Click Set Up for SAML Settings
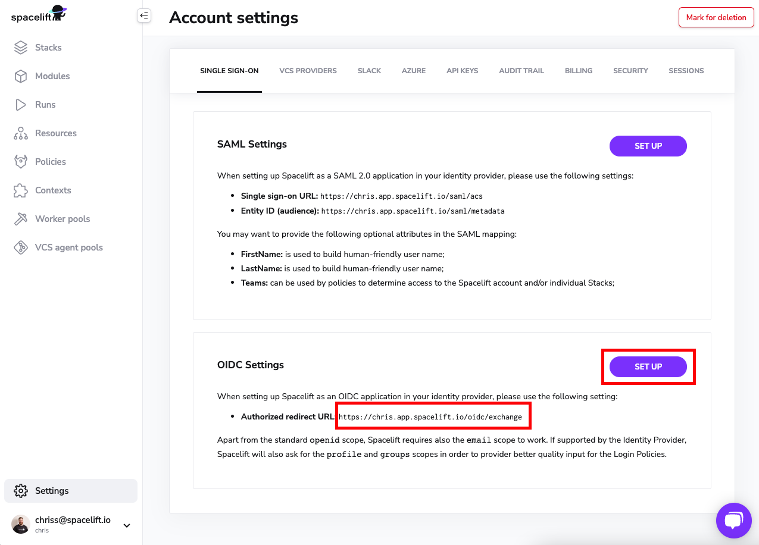The height and width of the screenshot is (545, 759). click(648, 146)
